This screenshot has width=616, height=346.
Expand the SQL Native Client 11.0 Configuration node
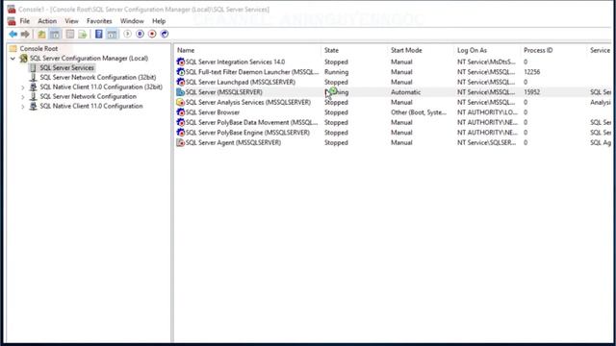23,107
